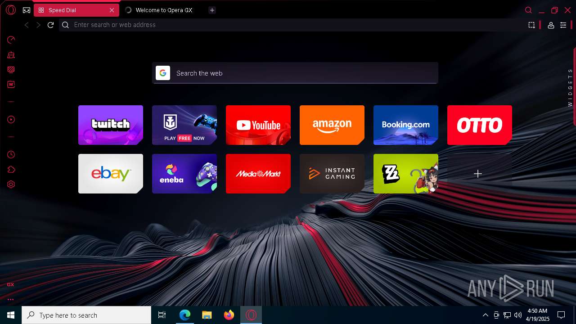
Task: Open File Explorer from taskbar
Action: (207, 315)
